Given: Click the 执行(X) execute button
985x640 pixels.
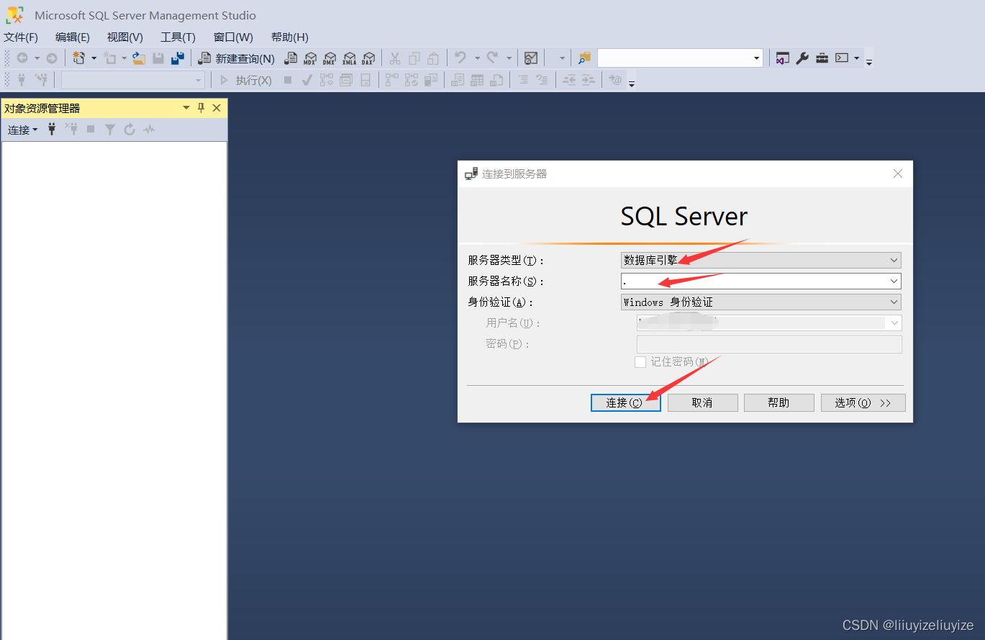Looking at the screenshot, I should (246, 80).
